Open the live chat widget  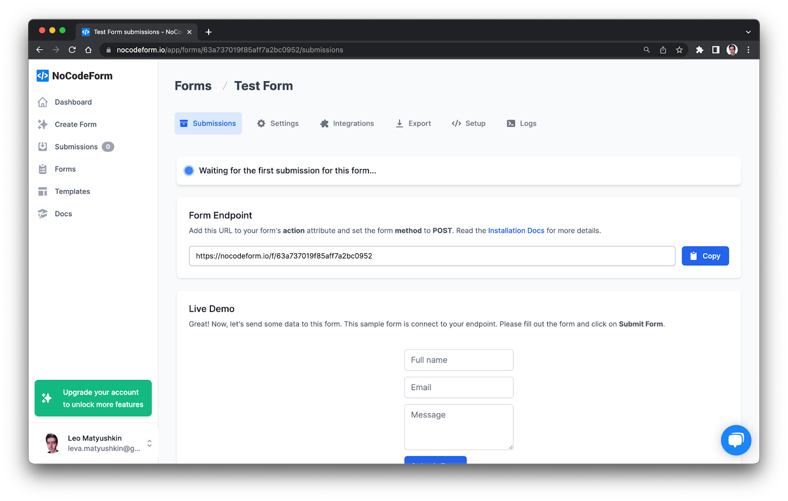click(x=736, y=440)
